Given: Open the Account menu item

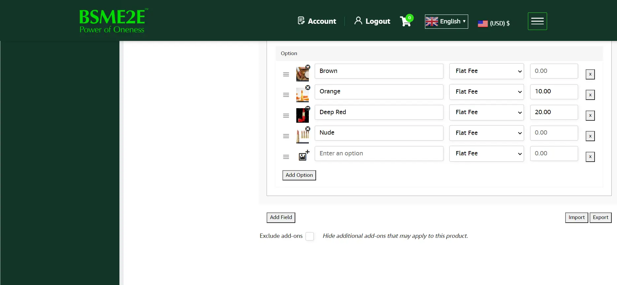Looking at the screenshot, I should [x=317, y=21].
